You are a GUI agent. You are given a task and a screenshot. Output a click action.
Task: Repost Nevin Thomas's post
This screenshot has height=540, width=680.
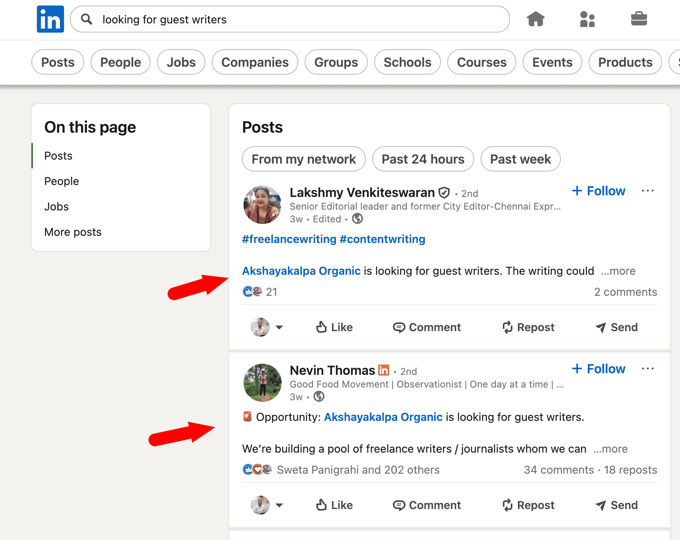528,505
